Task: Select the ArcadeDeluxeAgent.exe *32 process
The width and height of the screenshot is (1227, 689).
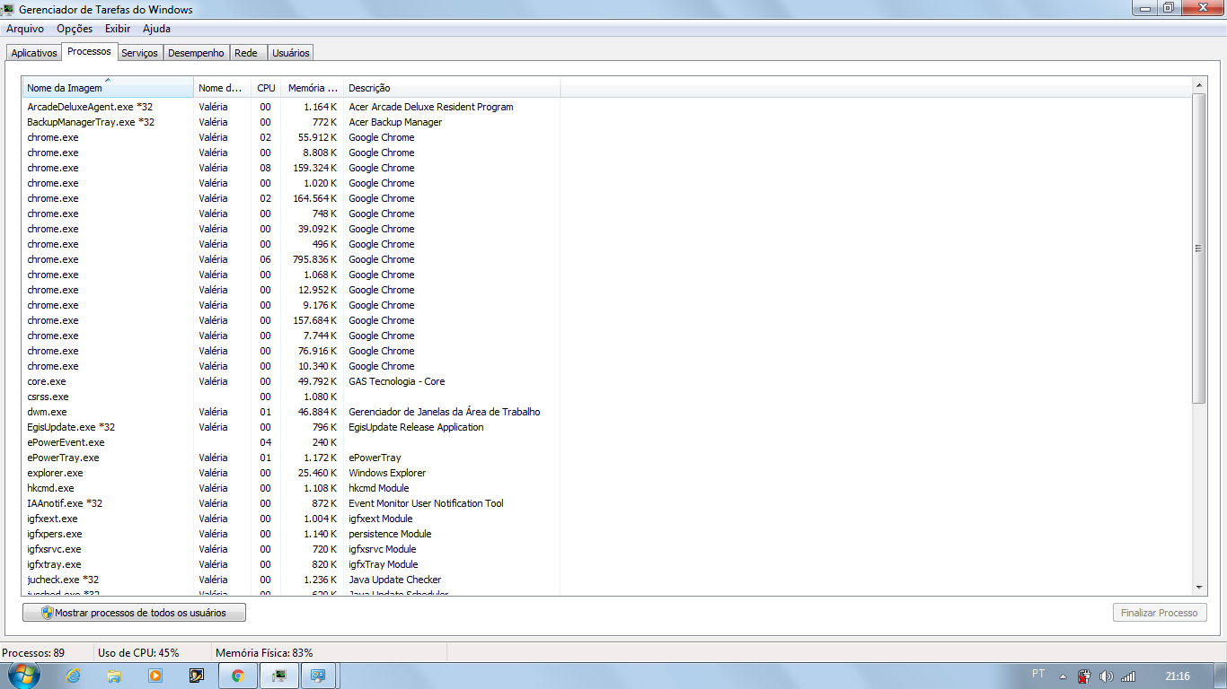Action: pyautogui.click(x=292, y=107)
